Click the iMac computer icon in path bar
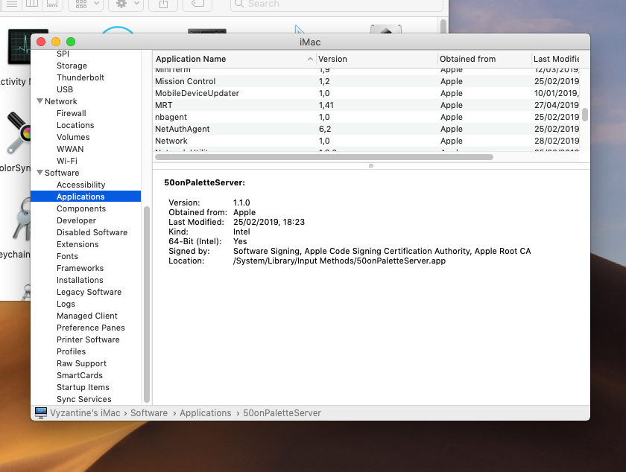The height and width of the screenshot is (472, 626). pyautogui.click(x=41, y=413)
